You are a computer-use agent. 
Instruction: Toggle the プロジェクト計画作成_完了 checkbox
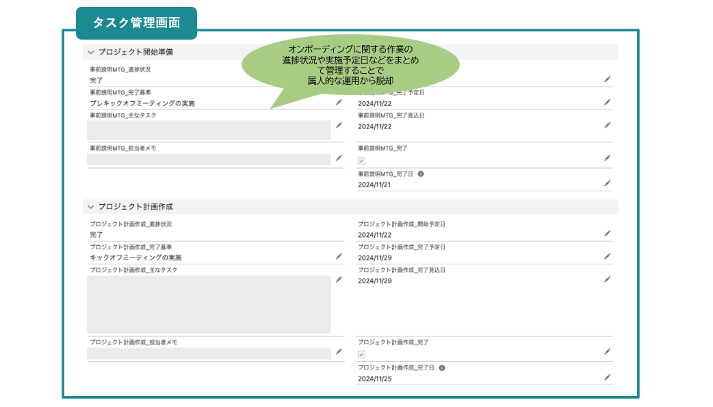362,354
